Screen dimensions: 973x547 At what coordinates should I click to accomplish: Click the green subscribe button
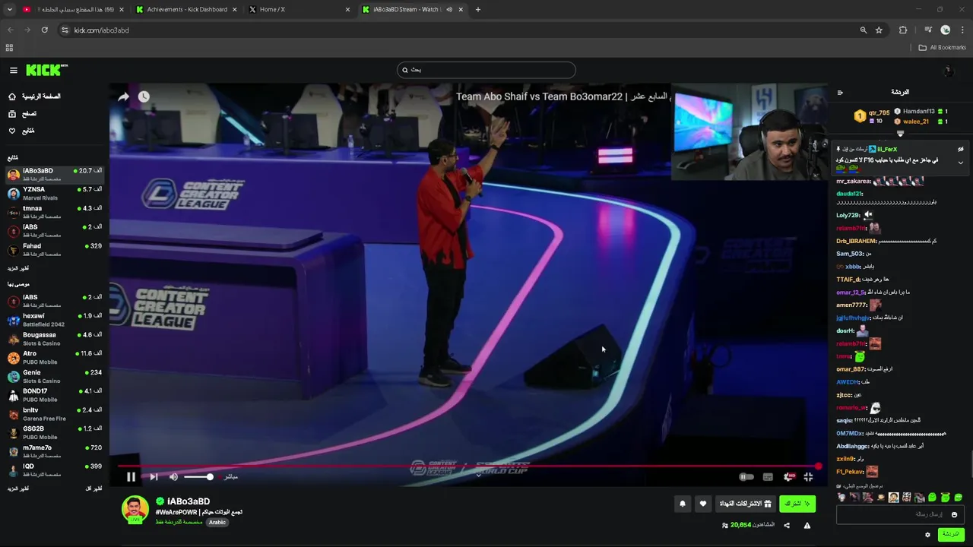pos(797,503)
